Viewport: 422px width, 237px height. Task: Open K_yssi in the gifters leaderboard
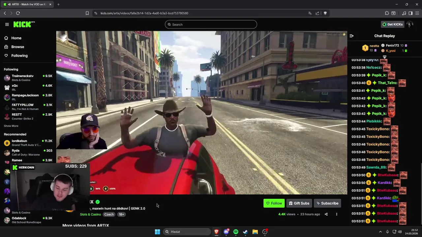391,51
